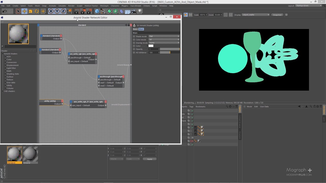Open the Octane menu
This screenshot has width=326, height=183.
click(147, 6)
